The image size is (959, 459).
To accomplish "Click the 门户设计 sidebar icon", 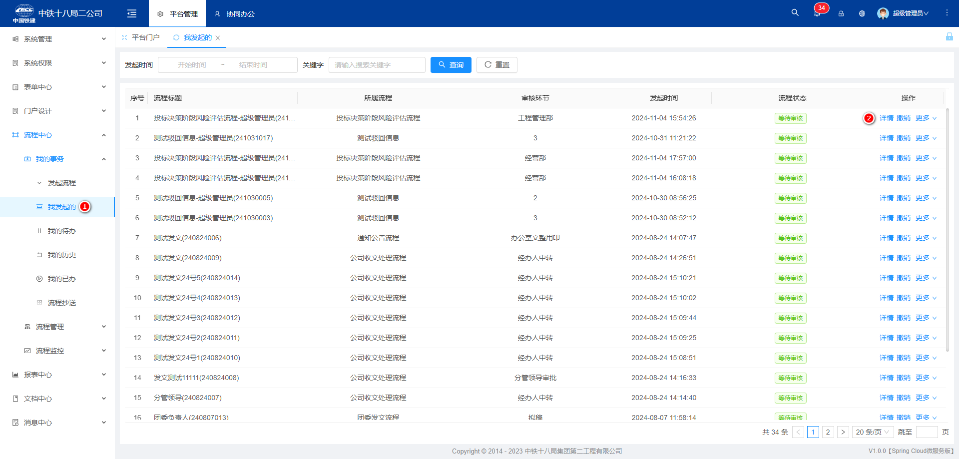I will (x=15, y=111).
